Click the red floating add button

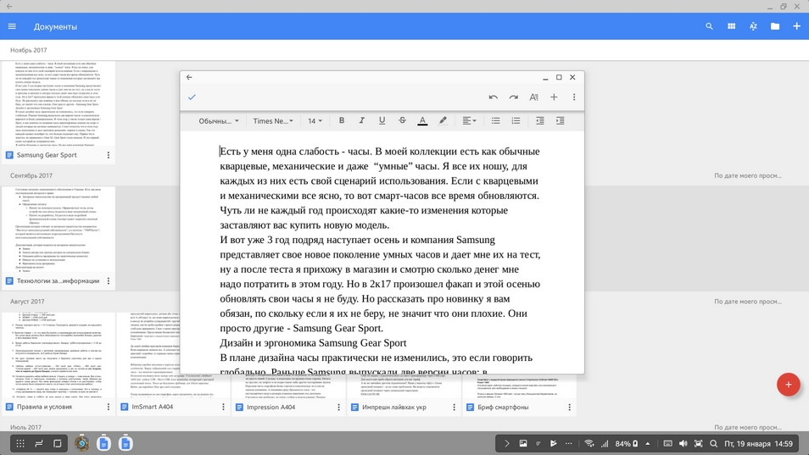789,385
